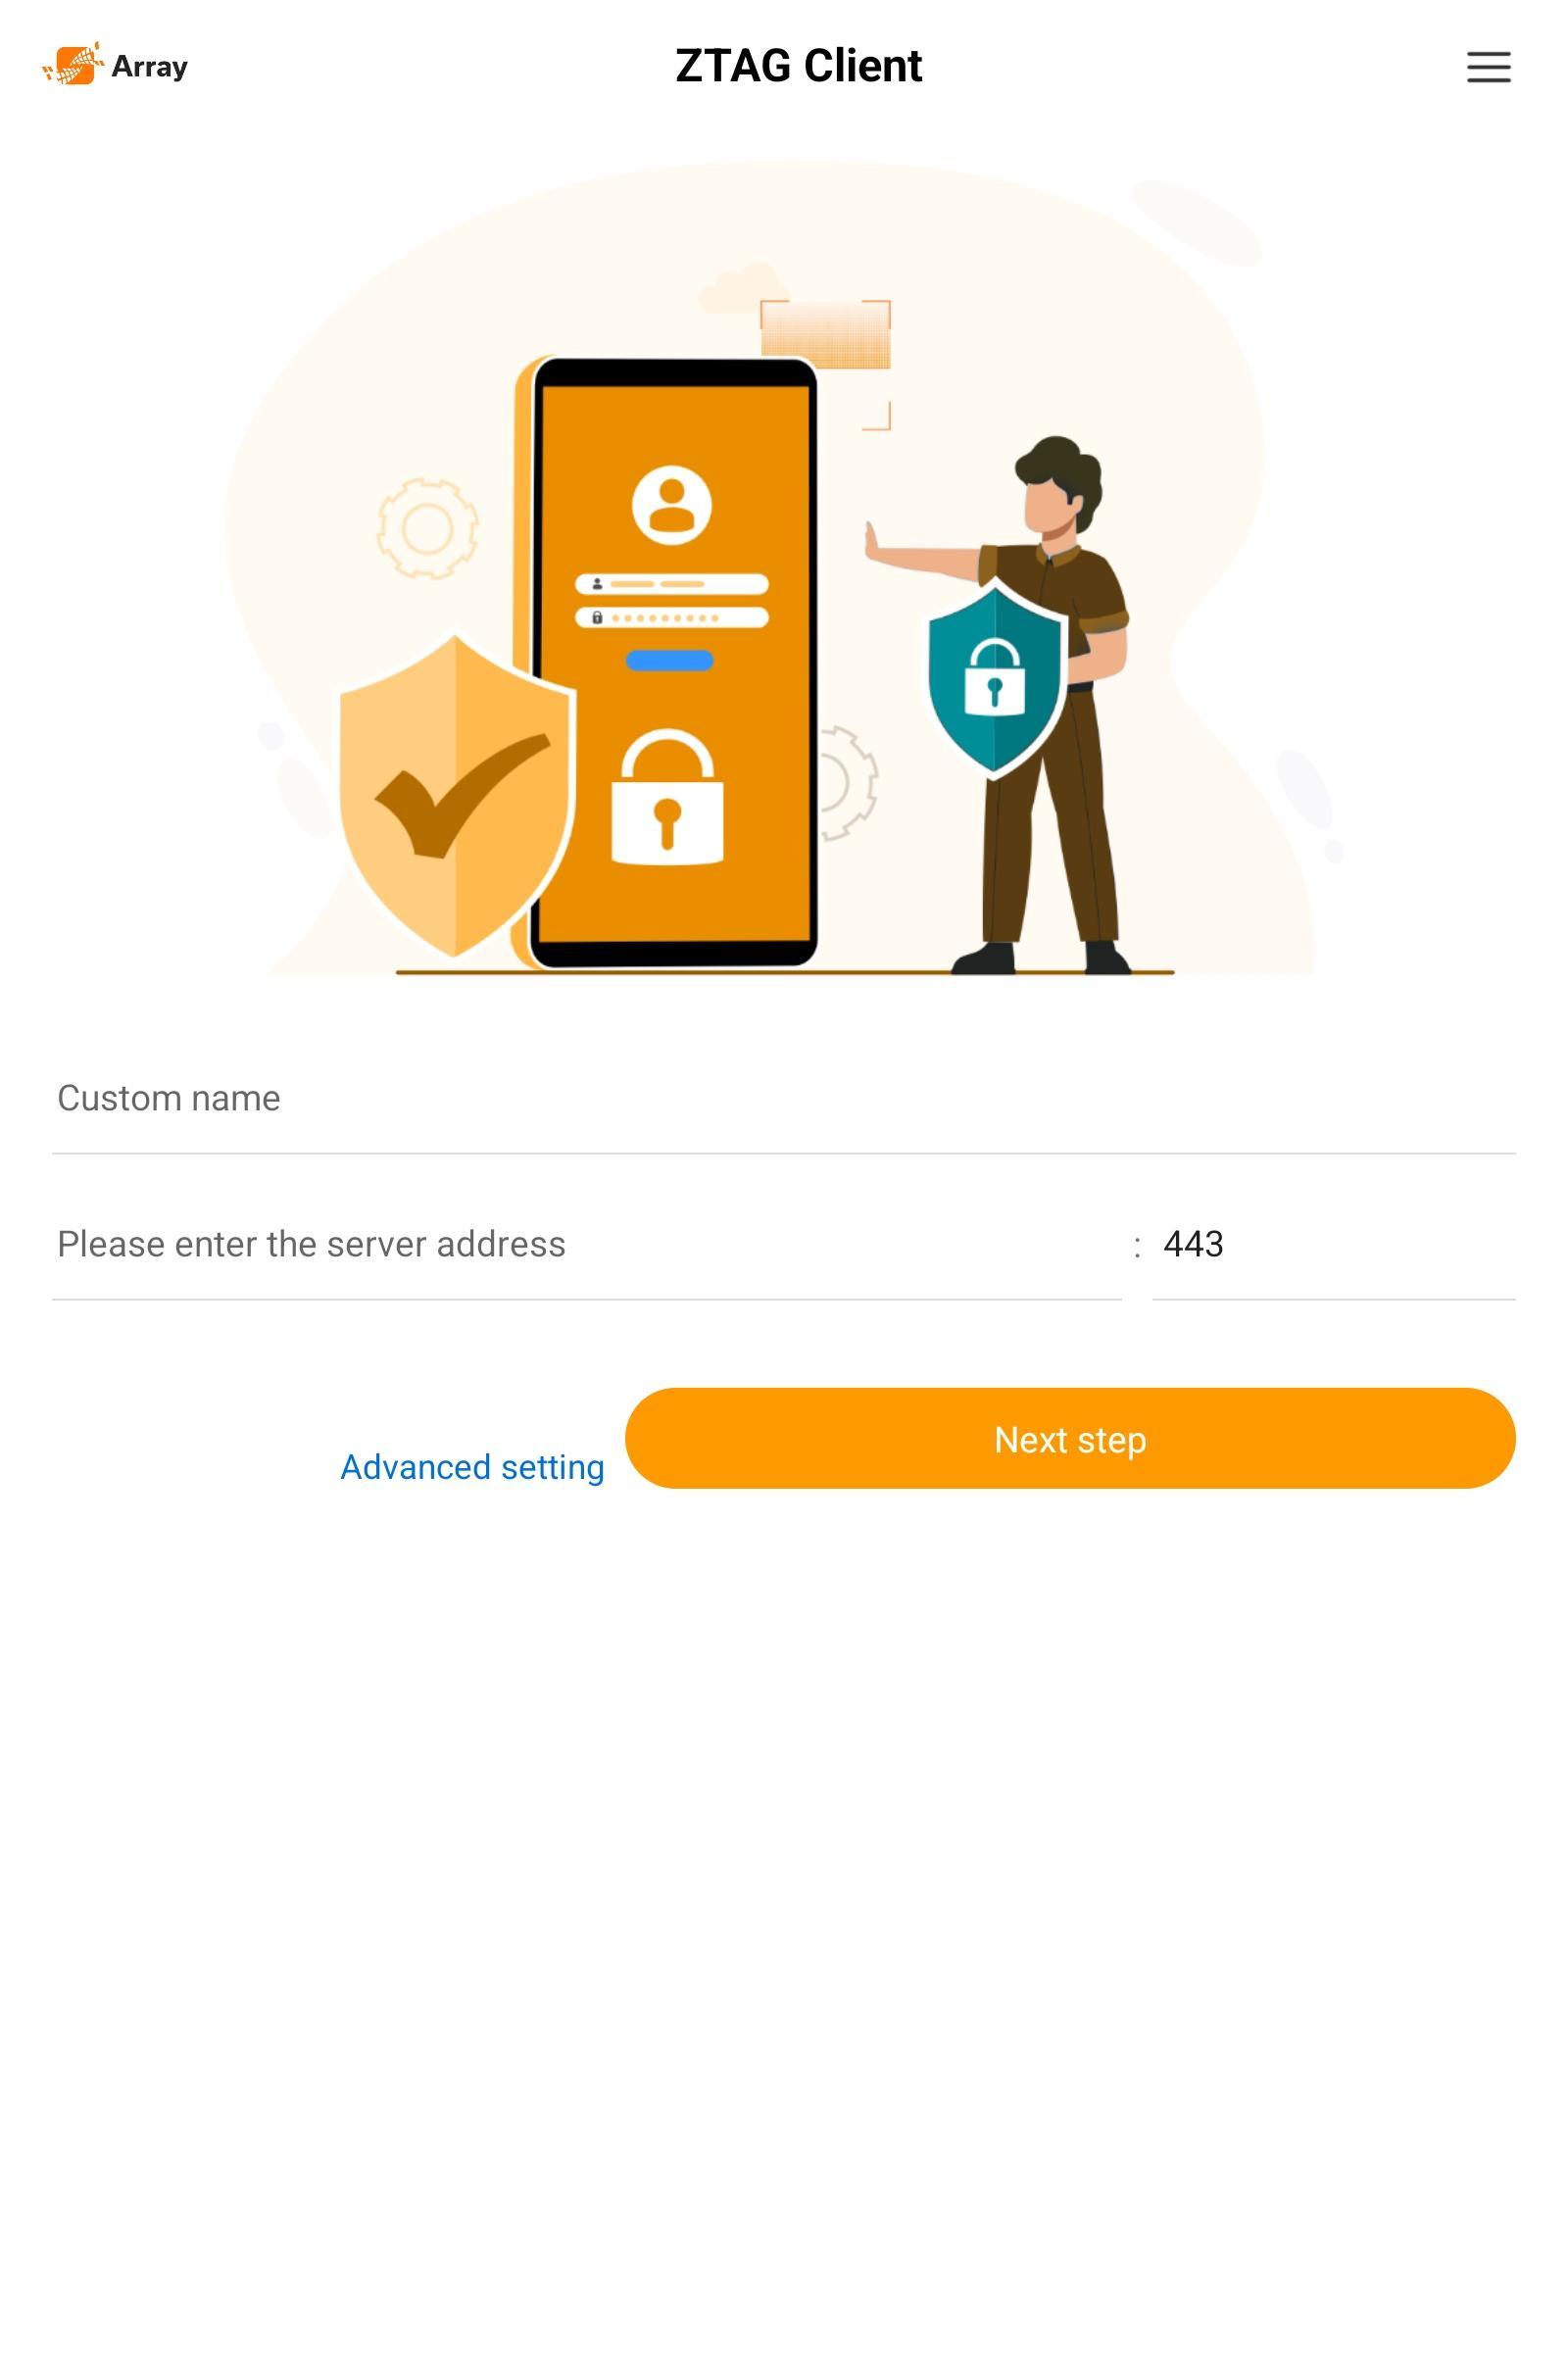Click the ZTAG Client title
The image size is (1568, 2359).
[799, 66]
